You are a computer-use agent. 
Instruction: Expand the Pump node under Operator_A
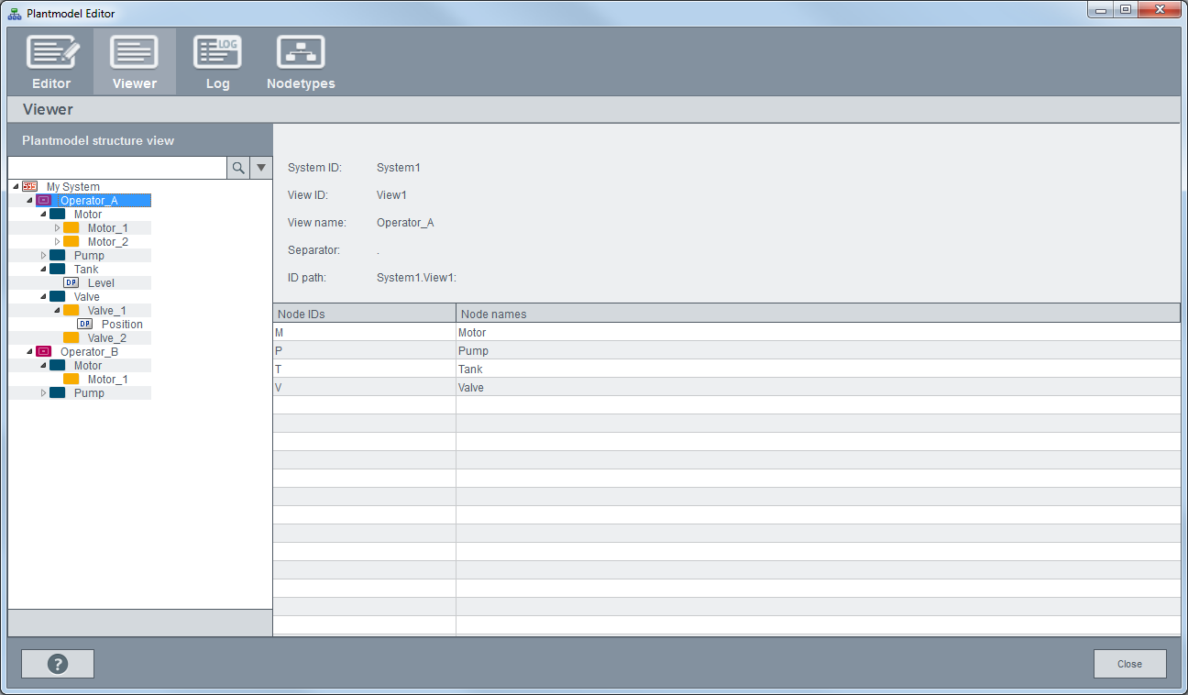43,256
